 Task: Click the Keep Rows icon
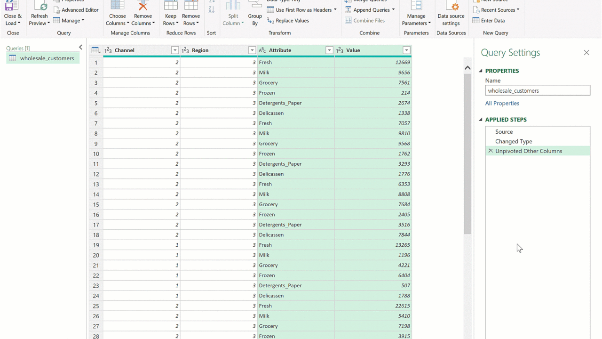point(171,7)
